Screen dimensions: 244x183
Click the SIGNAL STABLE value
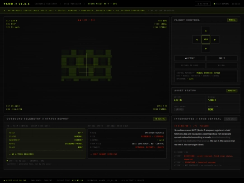(x=212, y=100)
